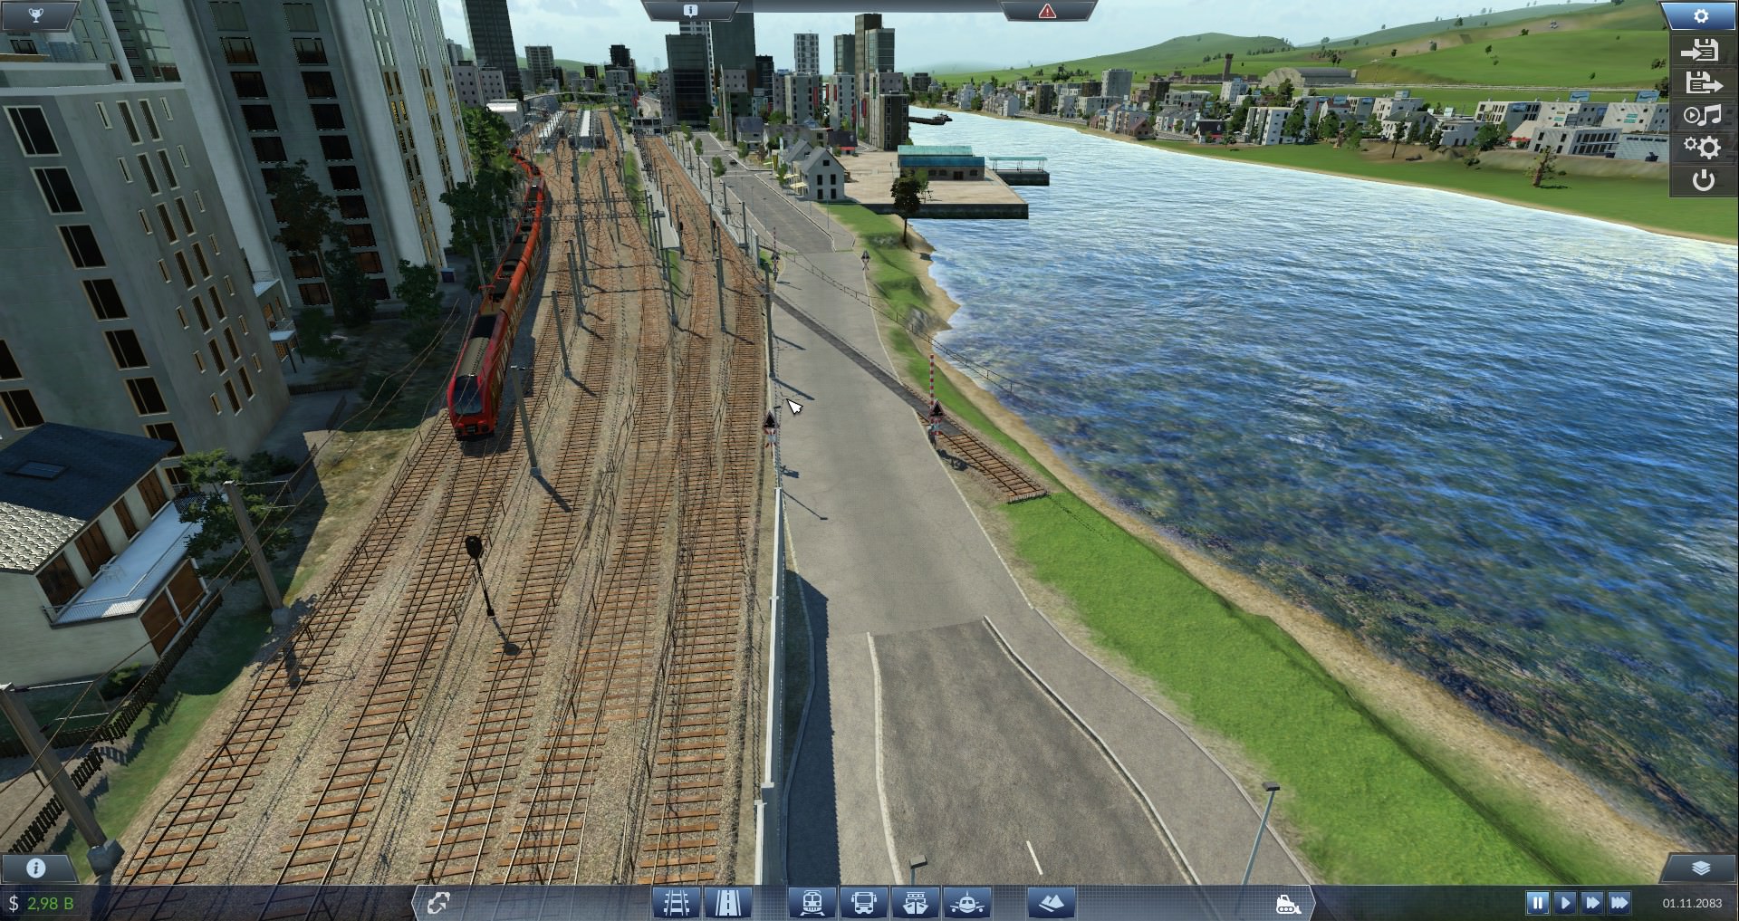Open the trophy achievements tab

[x=35, y=14]
